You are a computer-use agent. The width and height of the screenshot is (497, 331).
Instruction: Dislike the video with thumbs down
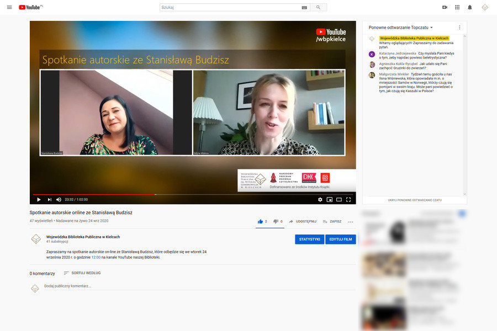276,221
